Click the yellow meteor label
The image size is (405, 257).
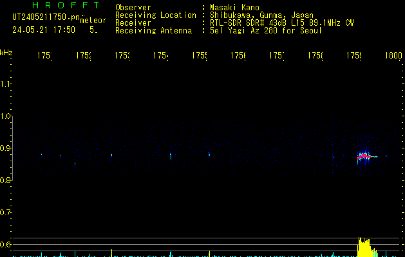tap(93, 20)
